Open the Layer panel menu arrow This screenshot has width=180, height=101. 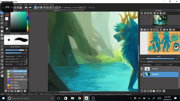coord(179,56)
